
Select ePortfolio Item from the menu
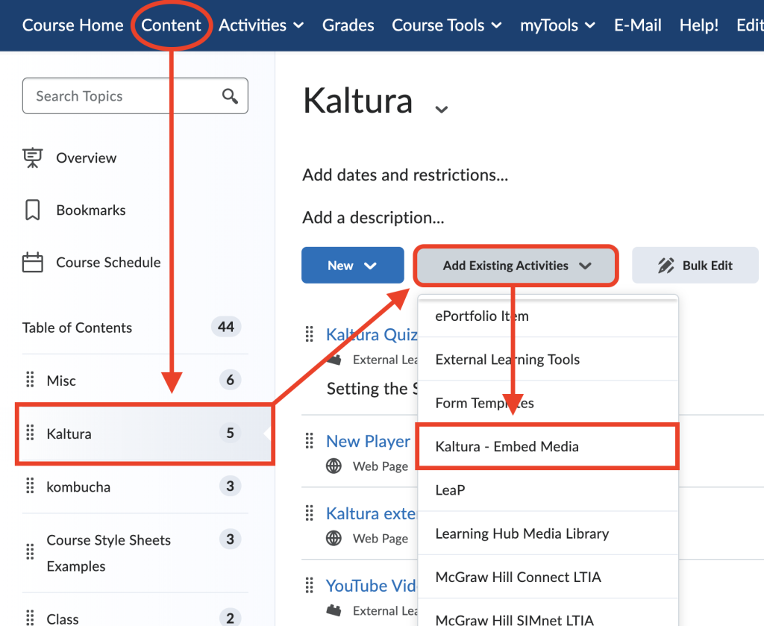548,316
